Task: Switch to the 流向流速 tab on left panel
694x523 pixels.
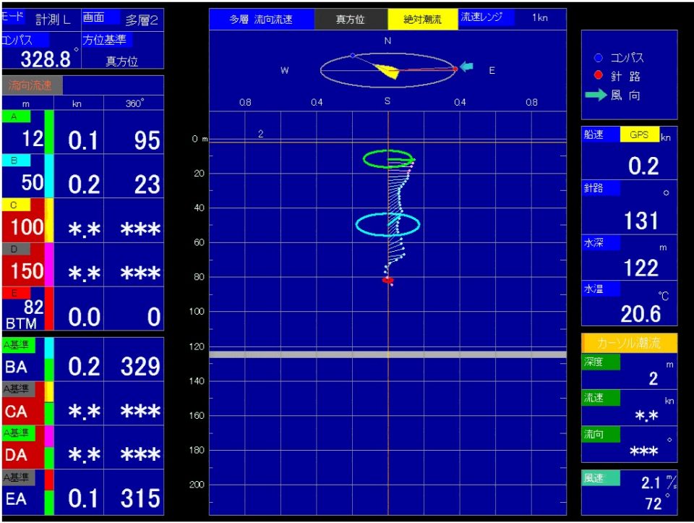Action: click(31, 85)
